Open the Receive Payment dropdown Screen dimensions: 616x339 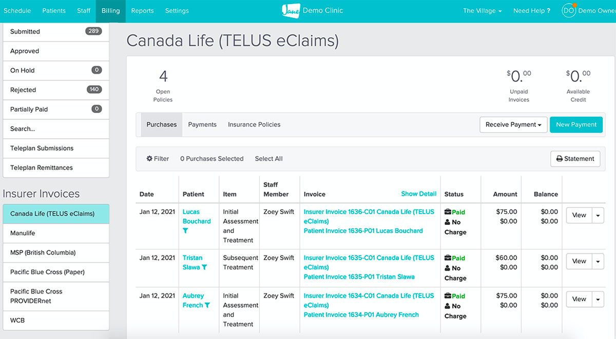click(513, 124)
